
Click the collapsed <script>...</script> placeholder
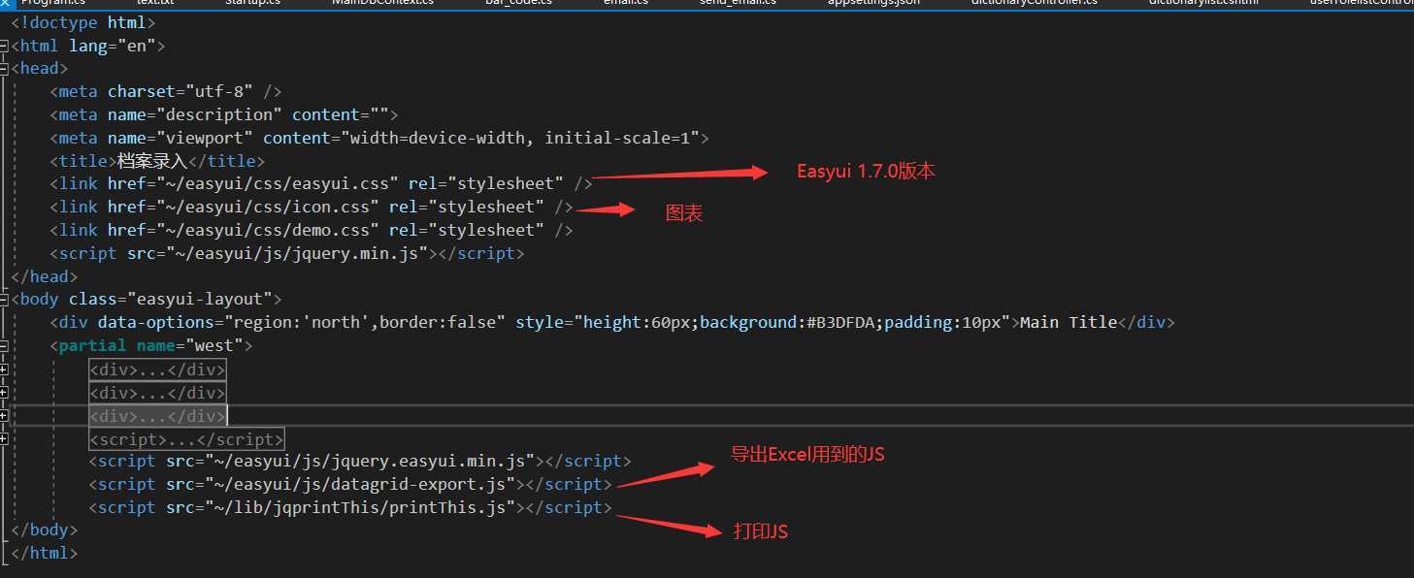point(186,439)
